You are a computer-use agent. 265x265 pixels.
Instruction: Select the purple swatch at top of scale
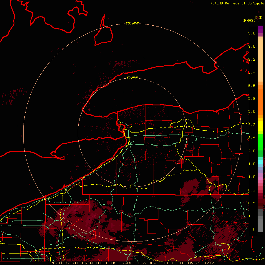pos(260,29)
